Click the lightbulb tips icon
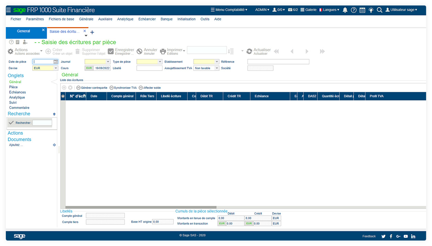Screen dimensions: 432x246 point(371,10)
